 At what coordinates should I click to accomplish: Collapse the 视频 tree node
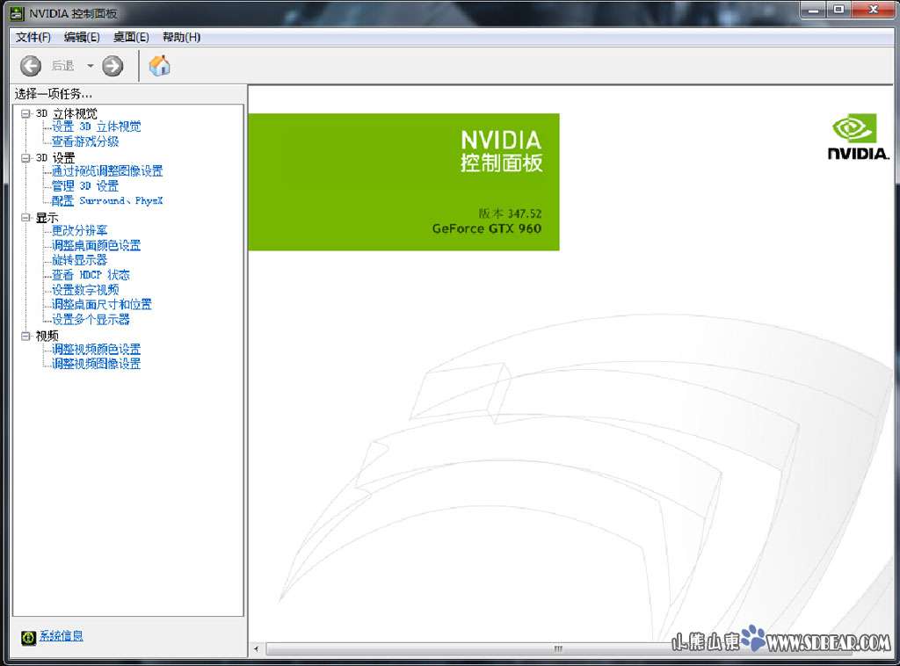[25, 336]
